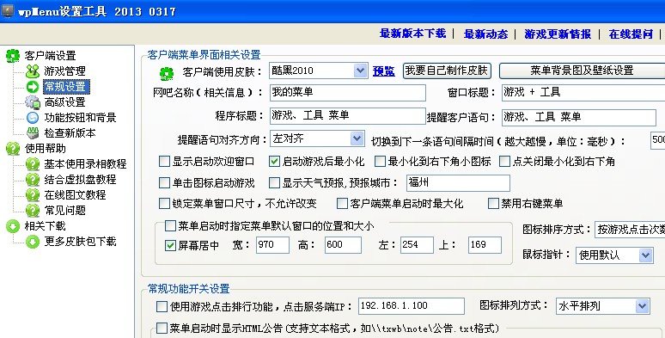This screenshot has height=338, width=665.
Task: Open 功能按钮和背景 settings page
Action: click(x=80, y=117)
